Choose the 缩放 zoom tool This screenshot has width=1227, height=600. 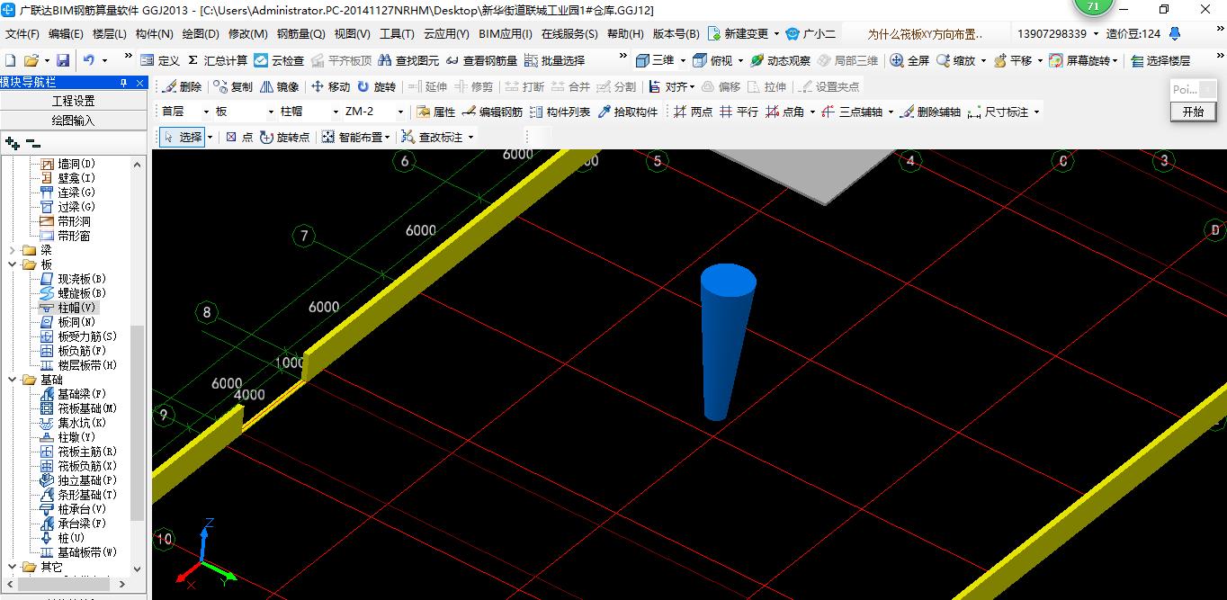pyautogui.click(x=955, y=60)
